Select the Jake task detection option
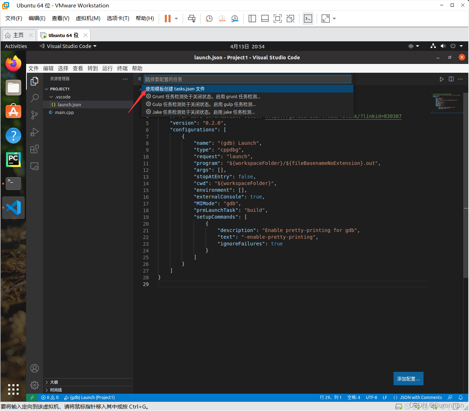This screenshot has height=411, width=469. [248, 112]
